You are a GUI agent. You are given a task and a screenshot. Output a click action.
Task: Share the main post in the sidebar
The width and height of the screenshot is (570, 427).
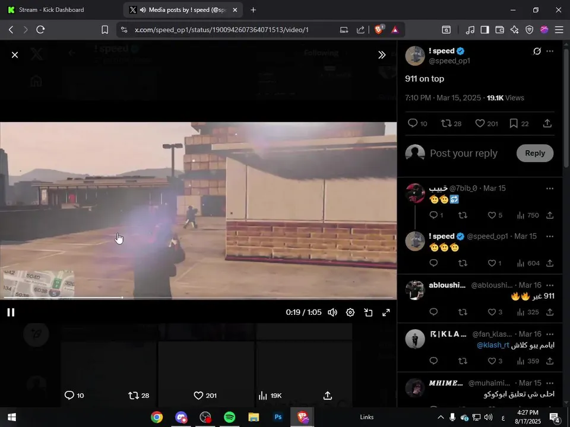coord(547,123)
